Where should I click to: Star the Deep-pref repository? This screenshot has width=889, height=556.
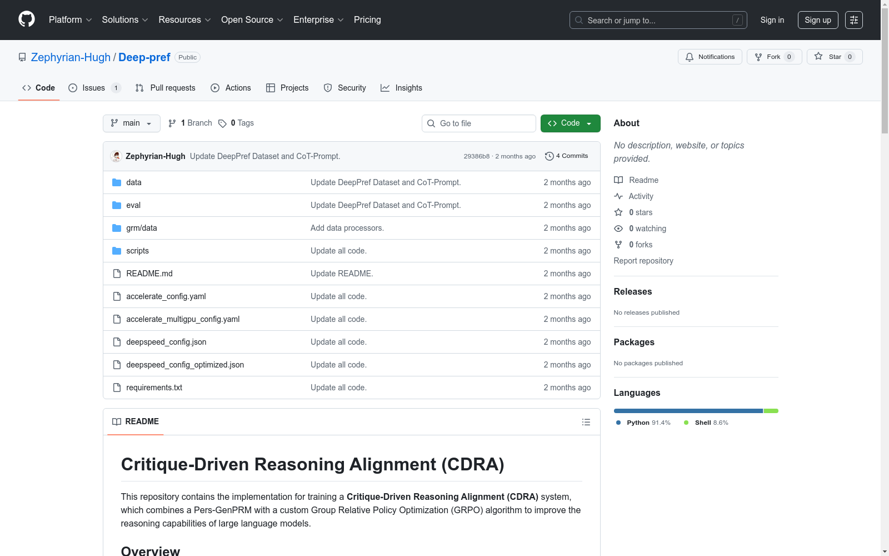click(834, 57)
